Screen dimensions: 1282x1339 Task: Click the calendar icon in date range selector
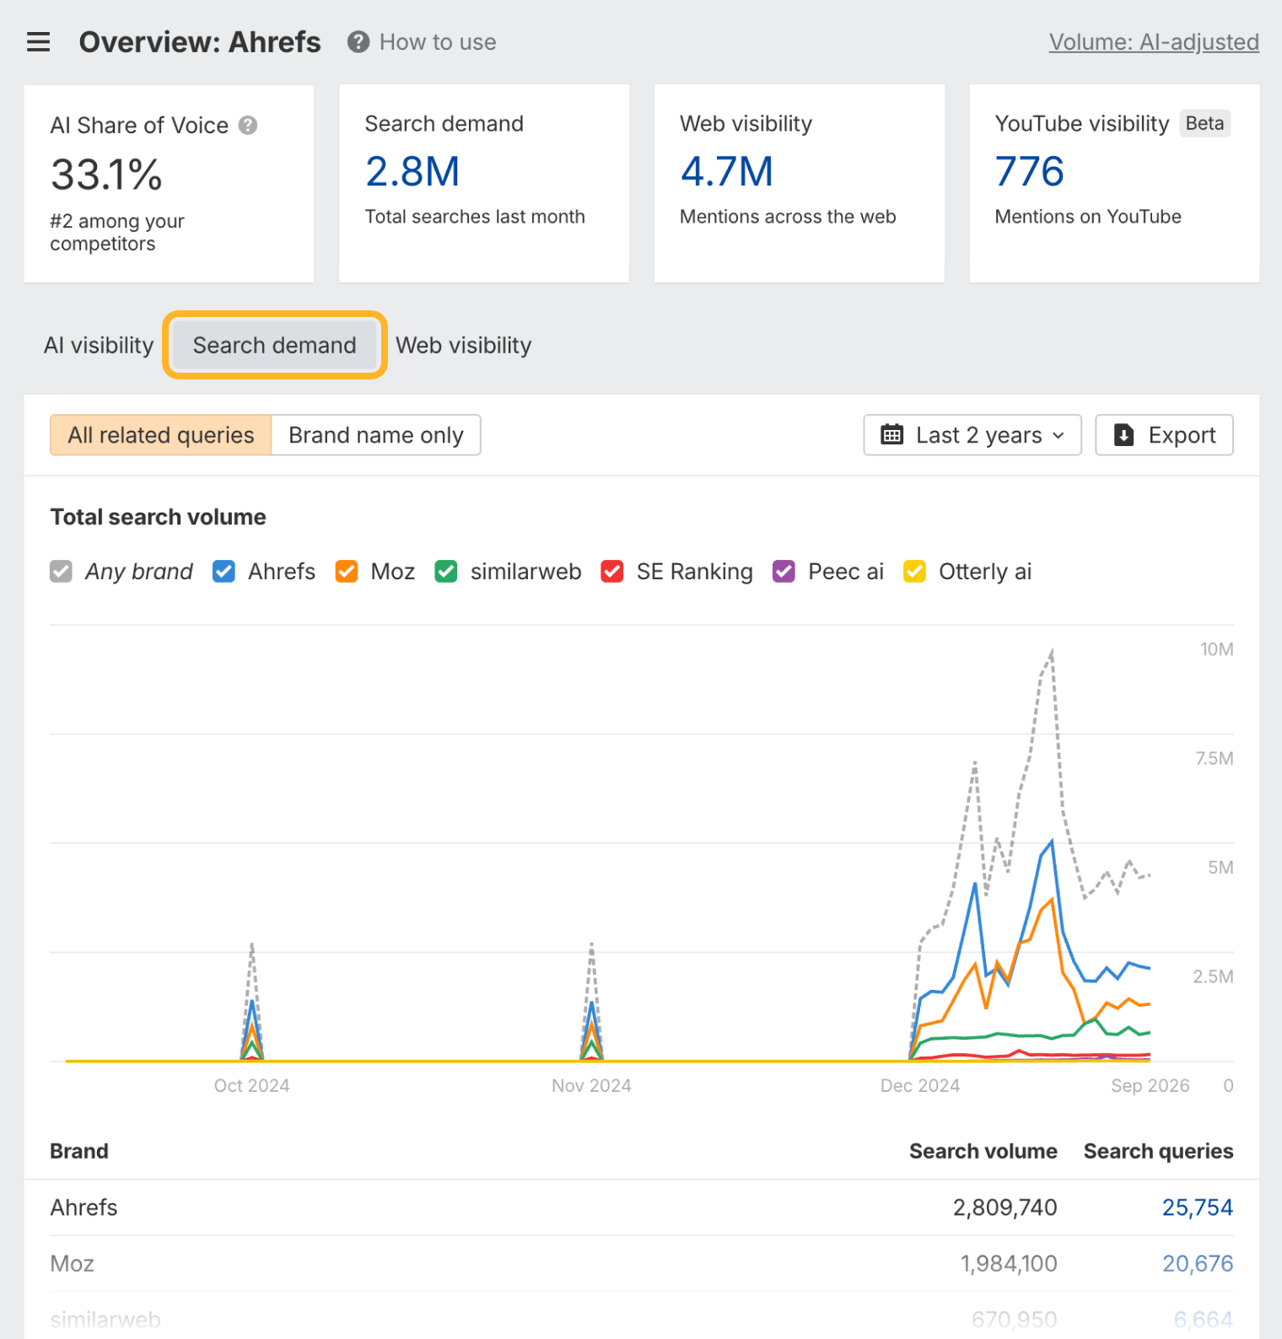(x=892, y=435)
